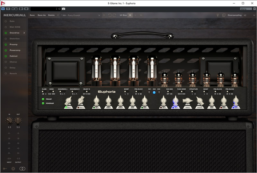Click the IN input level knob

click(x=9, y=121)
